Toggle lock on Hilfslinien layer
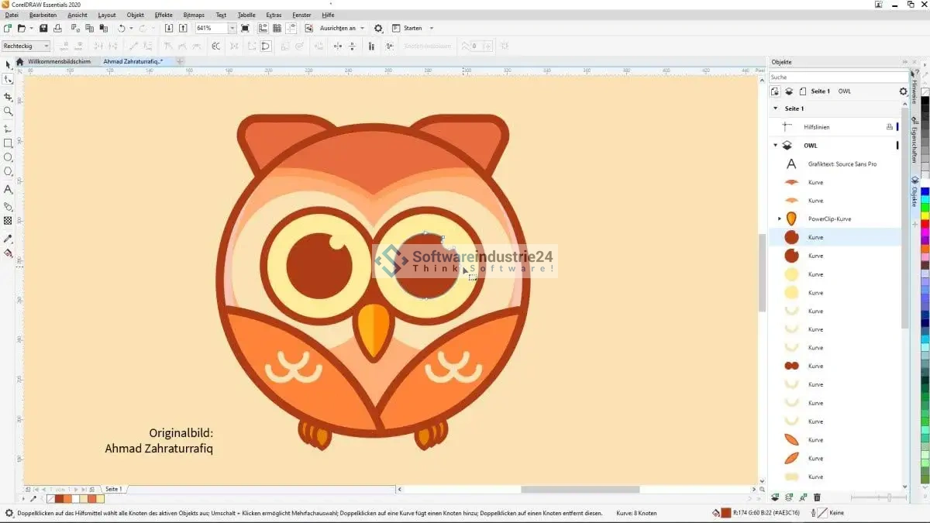This screenshot has height=523, width=930. tap(889, 127)
